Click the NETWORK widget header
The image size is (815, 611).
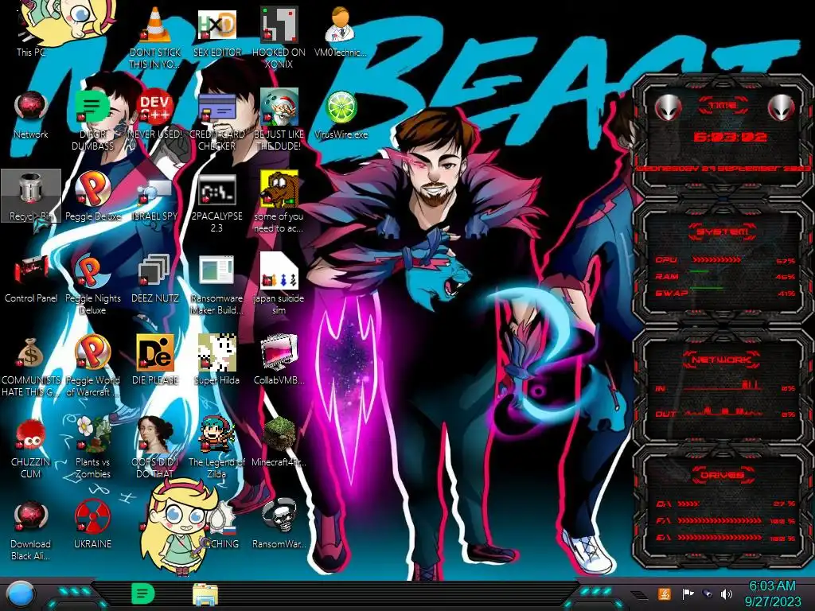(x=723, y=360)
